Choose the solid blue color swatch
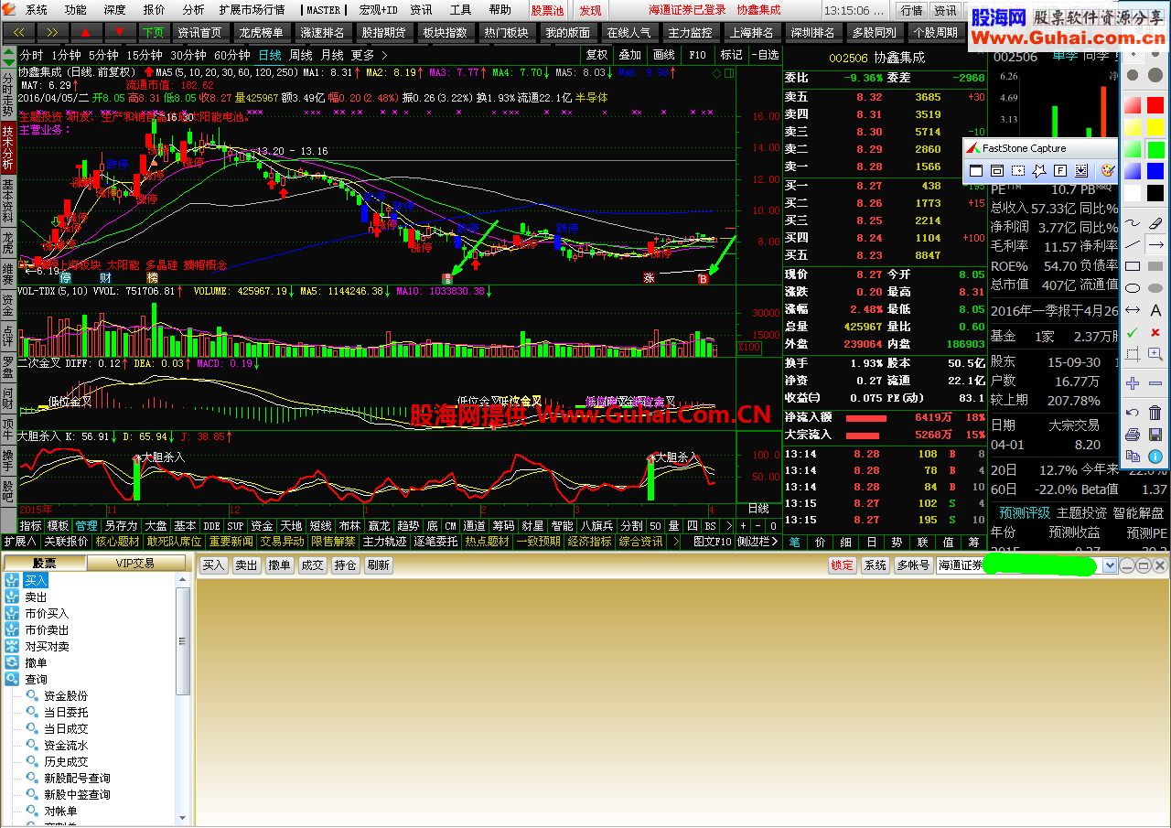This screenshot has width=1171, height=828. point(1155,170)
